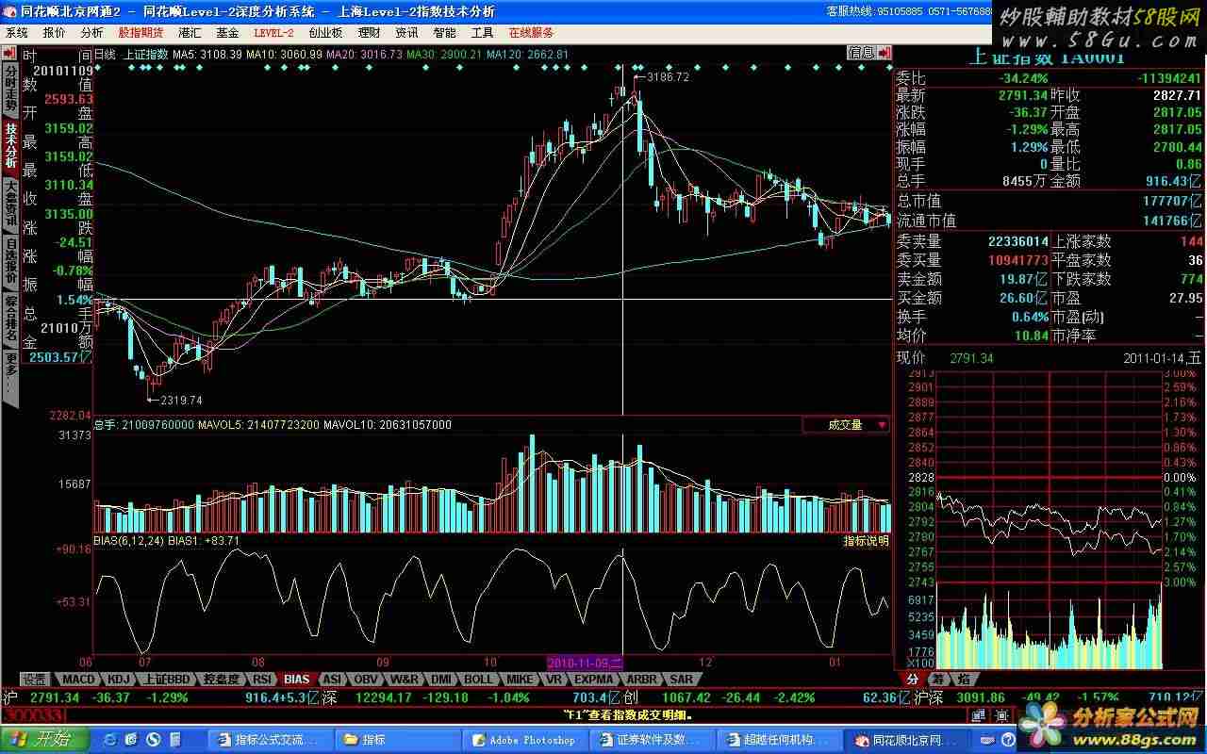Screen dimensions: 1207x754
Task: Open the 股指期货 menu
Action: (141, 32)
